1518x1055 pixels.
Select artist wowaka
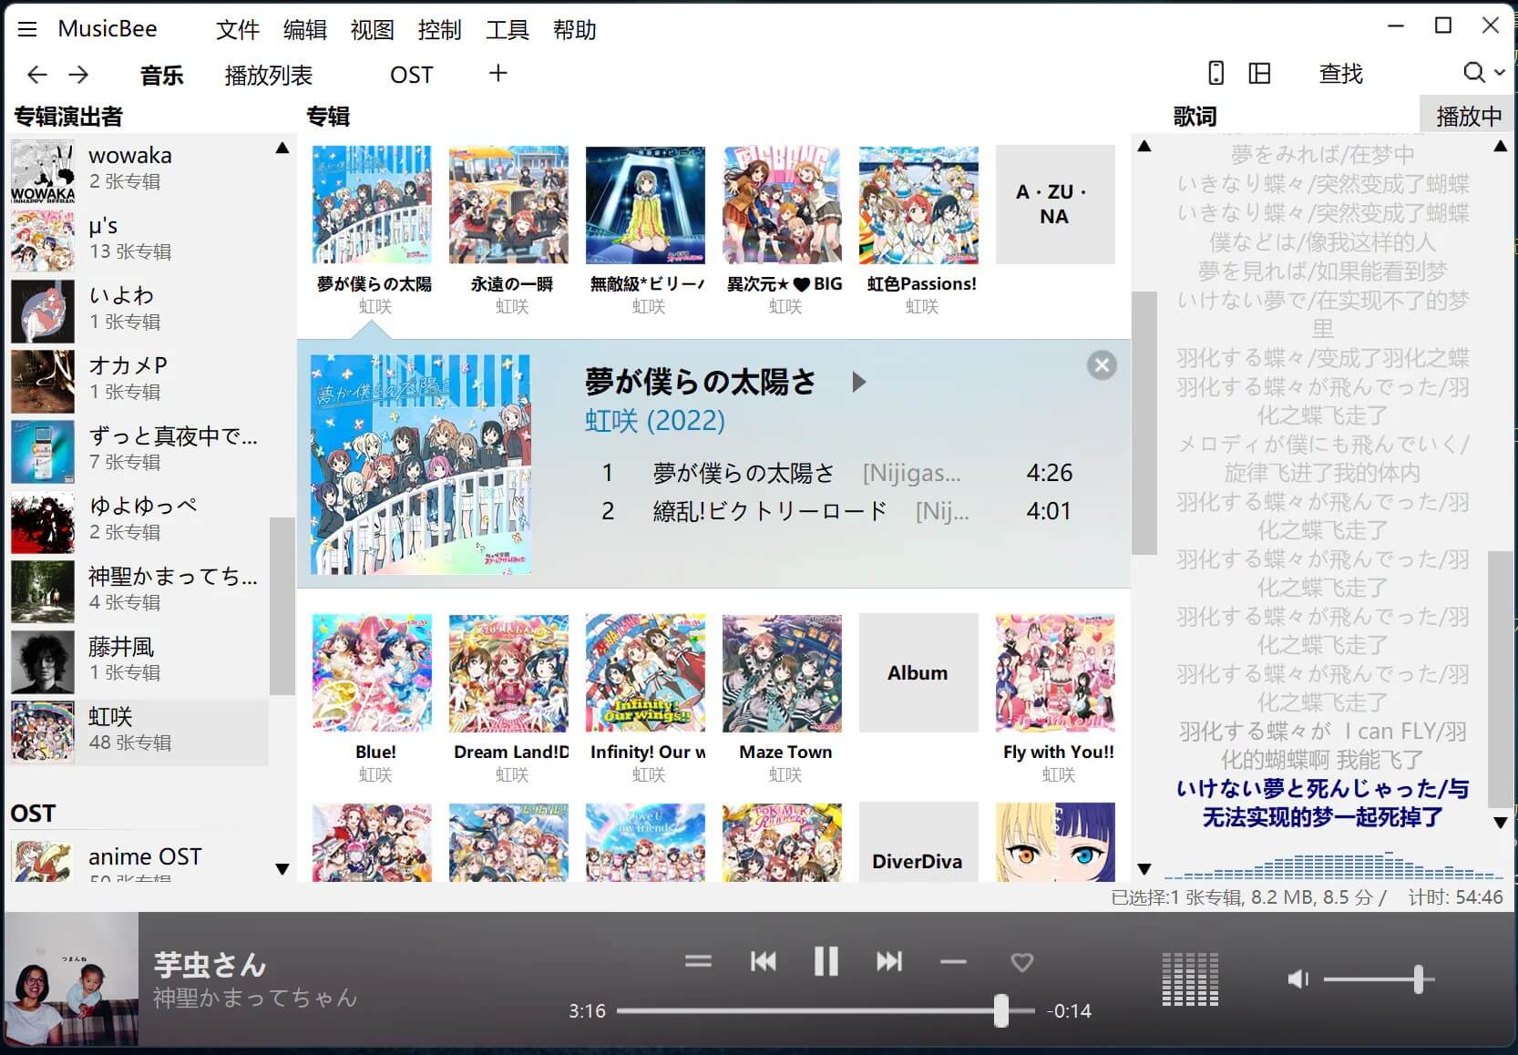139,169
